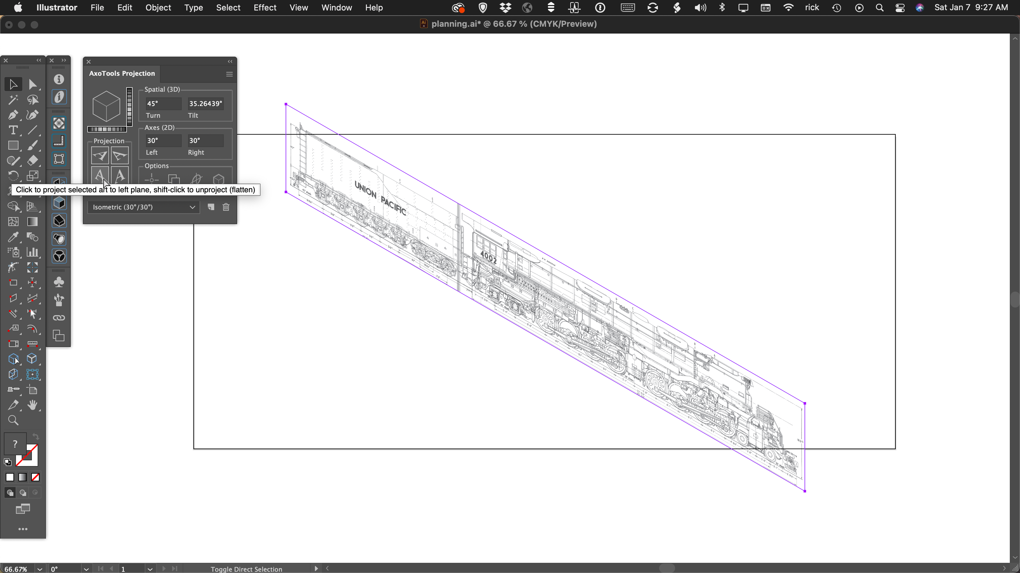Open Edit Toolbar three dots button

[x=23, y=529]
